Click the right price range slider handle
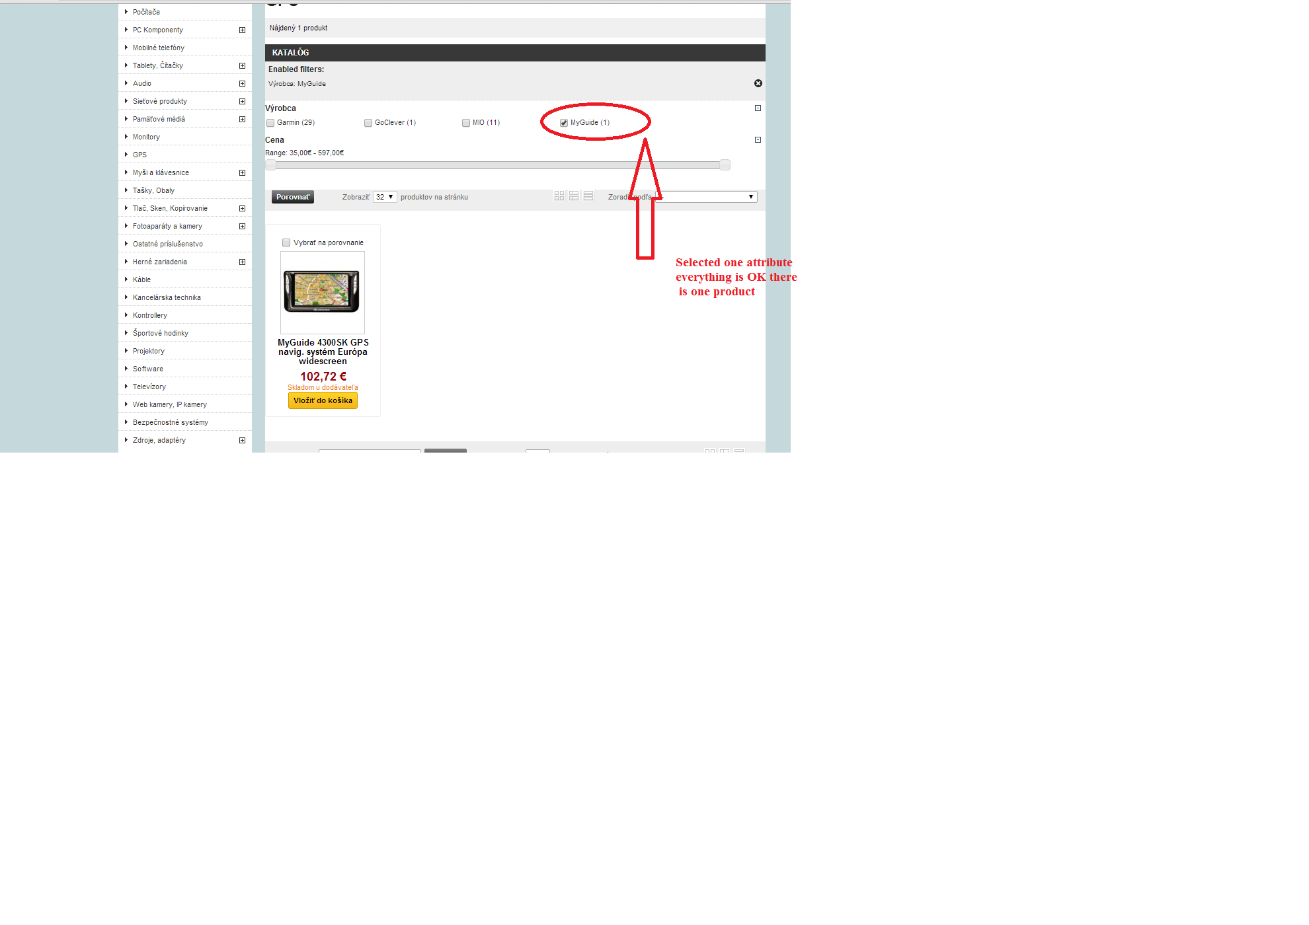The height and width of the screenshot is (925, 1309). pos(725,165)
